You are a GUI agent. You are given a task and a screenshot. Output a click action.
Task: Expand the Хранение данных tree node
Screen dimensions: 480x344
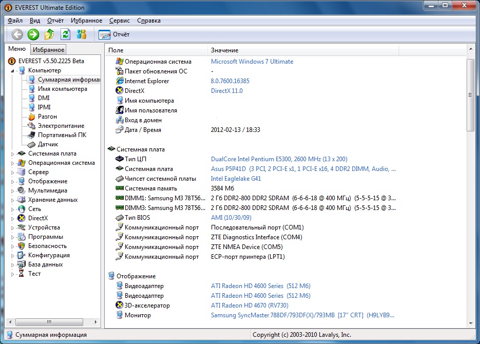click(x=13, y=200)
